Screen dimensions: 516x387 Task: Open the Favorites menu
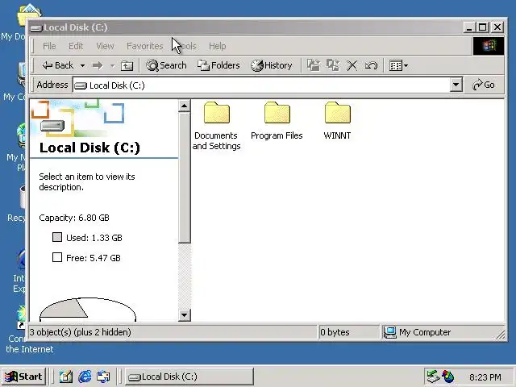(x=145, y=46)
